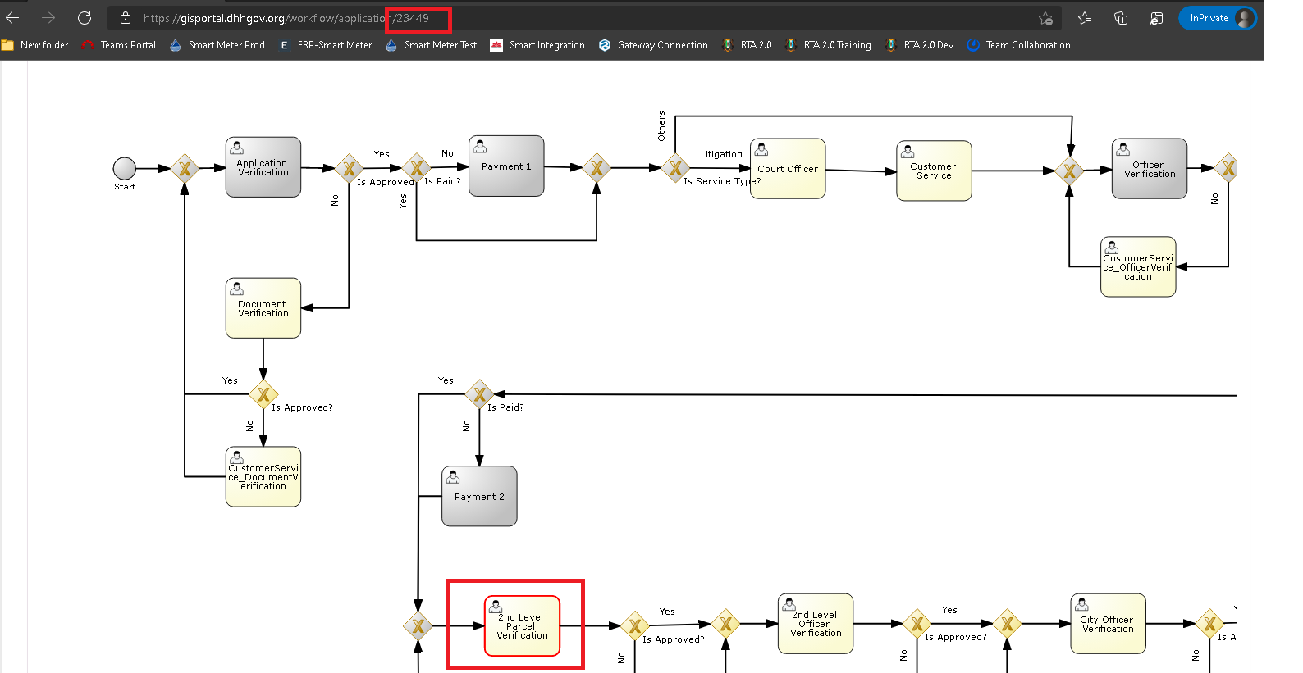Open RTA 2.0 Dev bookmark
The height and width of the screenshot is (673, 1303).
click(x=920, y=45)
